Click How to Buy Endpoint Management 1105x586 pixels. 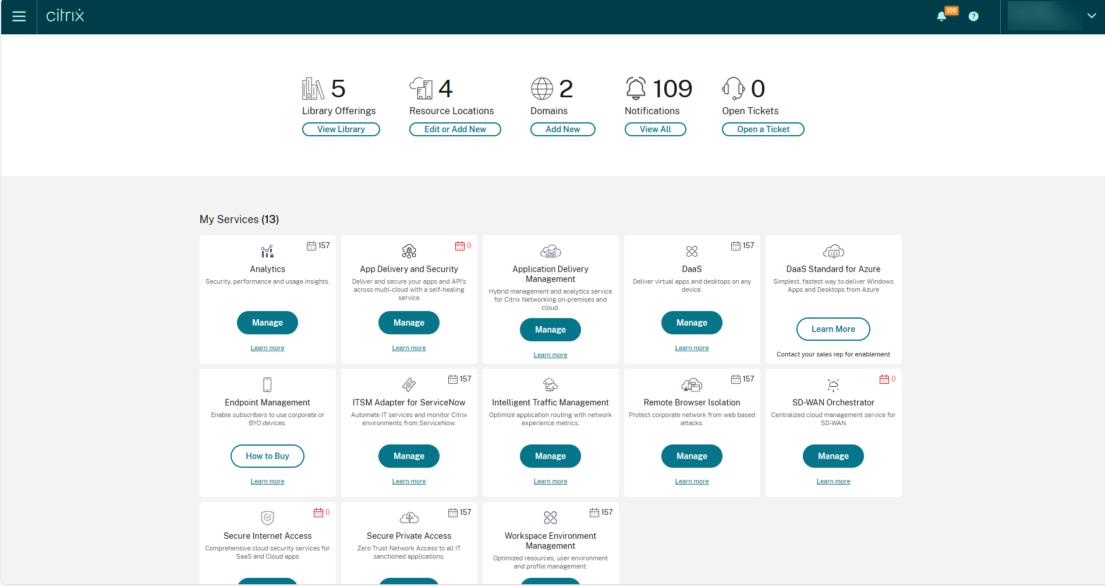click(x=267, y=456)
